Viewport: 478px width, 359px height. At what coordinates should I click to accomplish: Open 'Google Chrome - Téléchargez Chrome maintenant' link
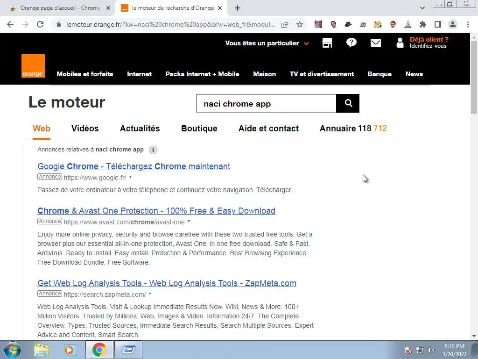coord(134,166)
